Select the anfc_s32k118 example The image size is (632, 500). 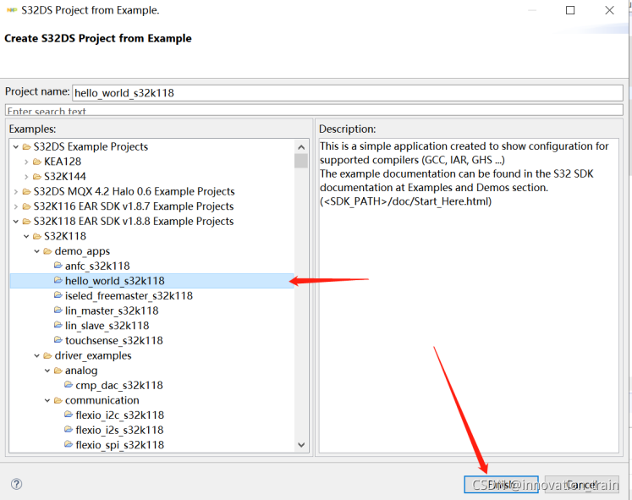click(x=97, y=266)
